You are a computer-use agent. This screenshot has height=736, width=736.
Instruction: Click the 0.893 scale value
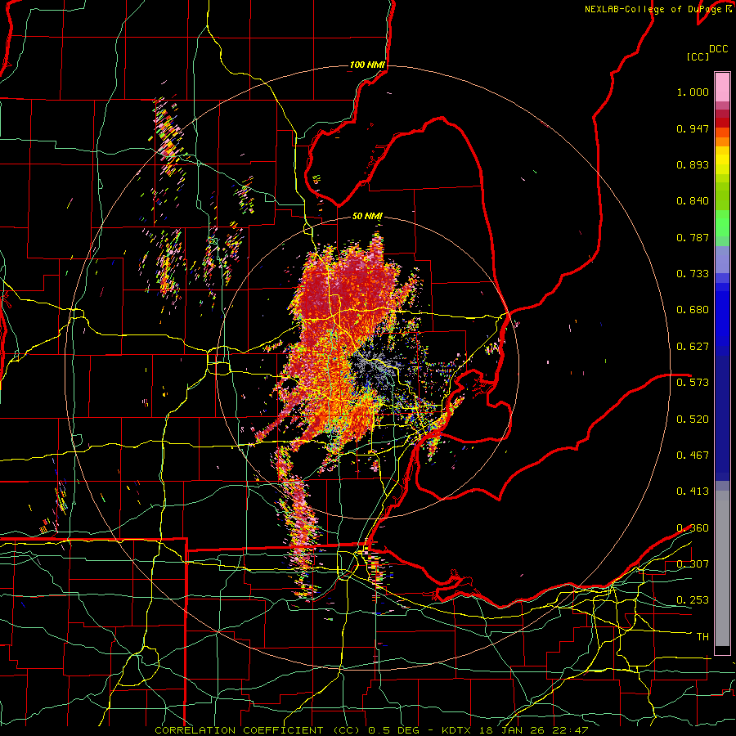pos(693,164)
